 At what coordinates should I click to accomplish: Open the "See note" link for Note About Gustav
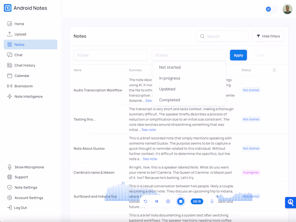pyautogui.click(x=150, y=159)
